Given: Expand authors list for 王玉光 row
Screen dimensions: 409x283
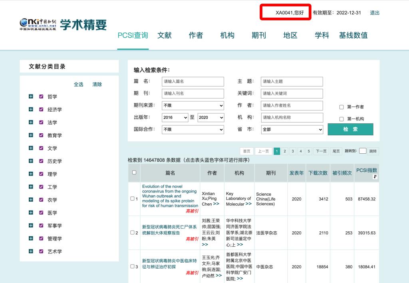Looking at the screenshot, I should (219, 275).
